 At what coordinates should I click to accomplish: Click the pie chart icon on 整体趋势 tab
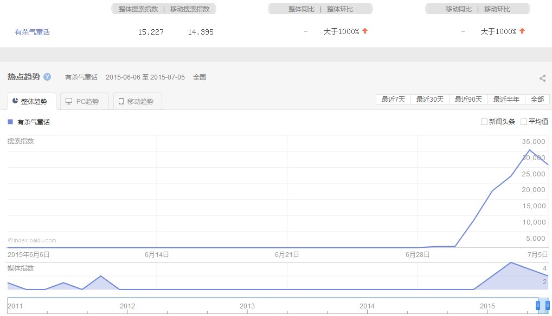pos(15,101)
